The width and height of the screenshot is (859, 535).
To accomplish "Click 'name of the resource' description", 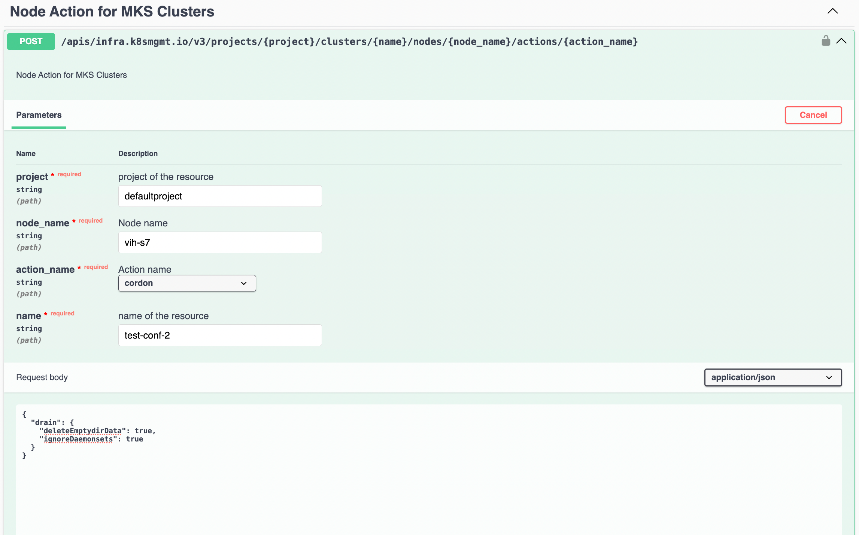I will click(163, 316).
